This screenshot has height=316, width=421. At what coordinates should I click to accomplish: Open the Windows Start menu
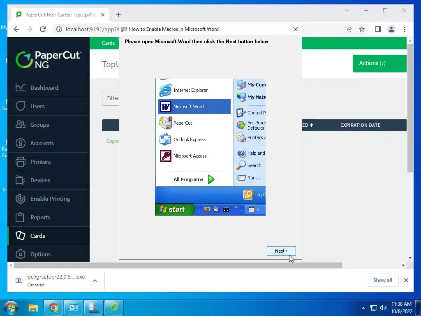[11, 308]
